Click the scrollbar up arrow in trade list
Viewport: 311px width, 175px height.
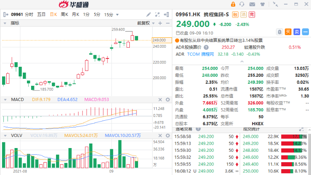point(310,130)
